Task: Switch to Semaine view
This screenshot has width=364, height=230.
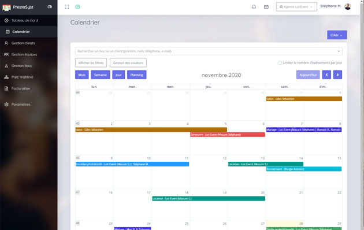Action: [101, 75]
